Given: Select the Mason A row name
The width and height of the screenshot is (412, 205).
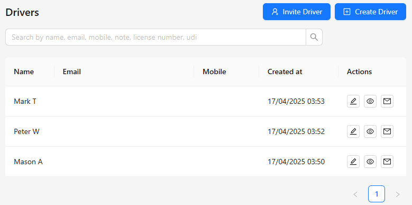Looking at the screenshot, I should coord(28,162).
